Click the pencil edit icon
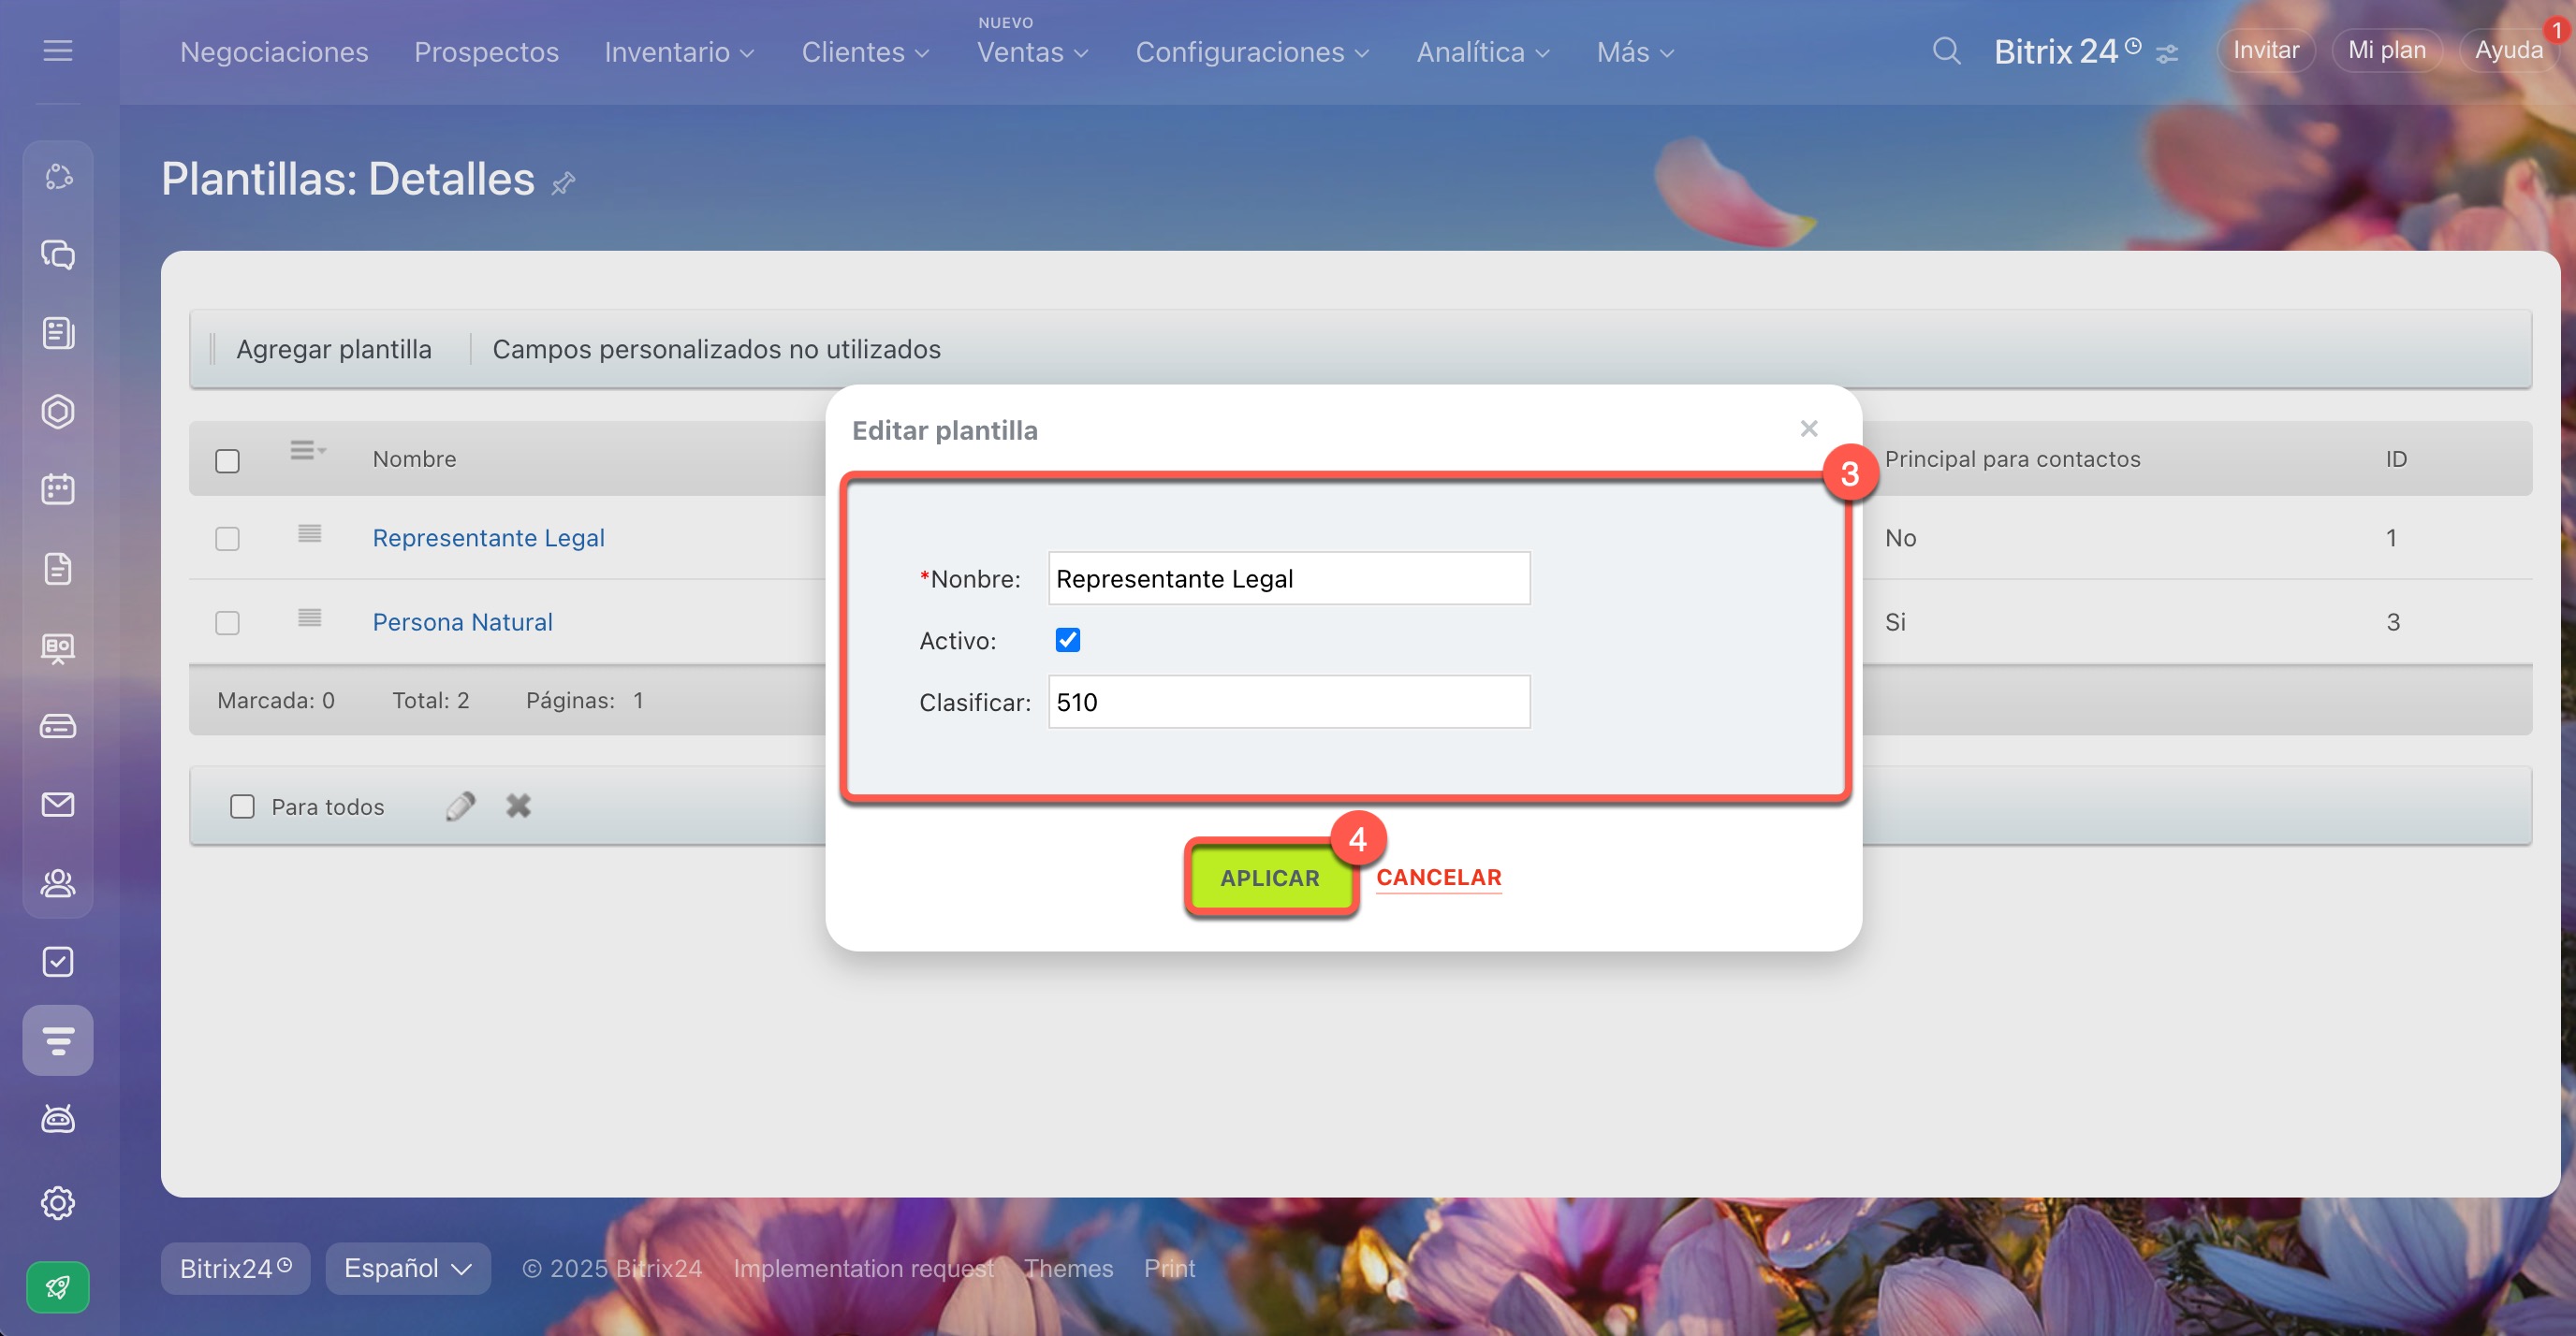Screen dimensions: 2576x1336 click(460, 806)
